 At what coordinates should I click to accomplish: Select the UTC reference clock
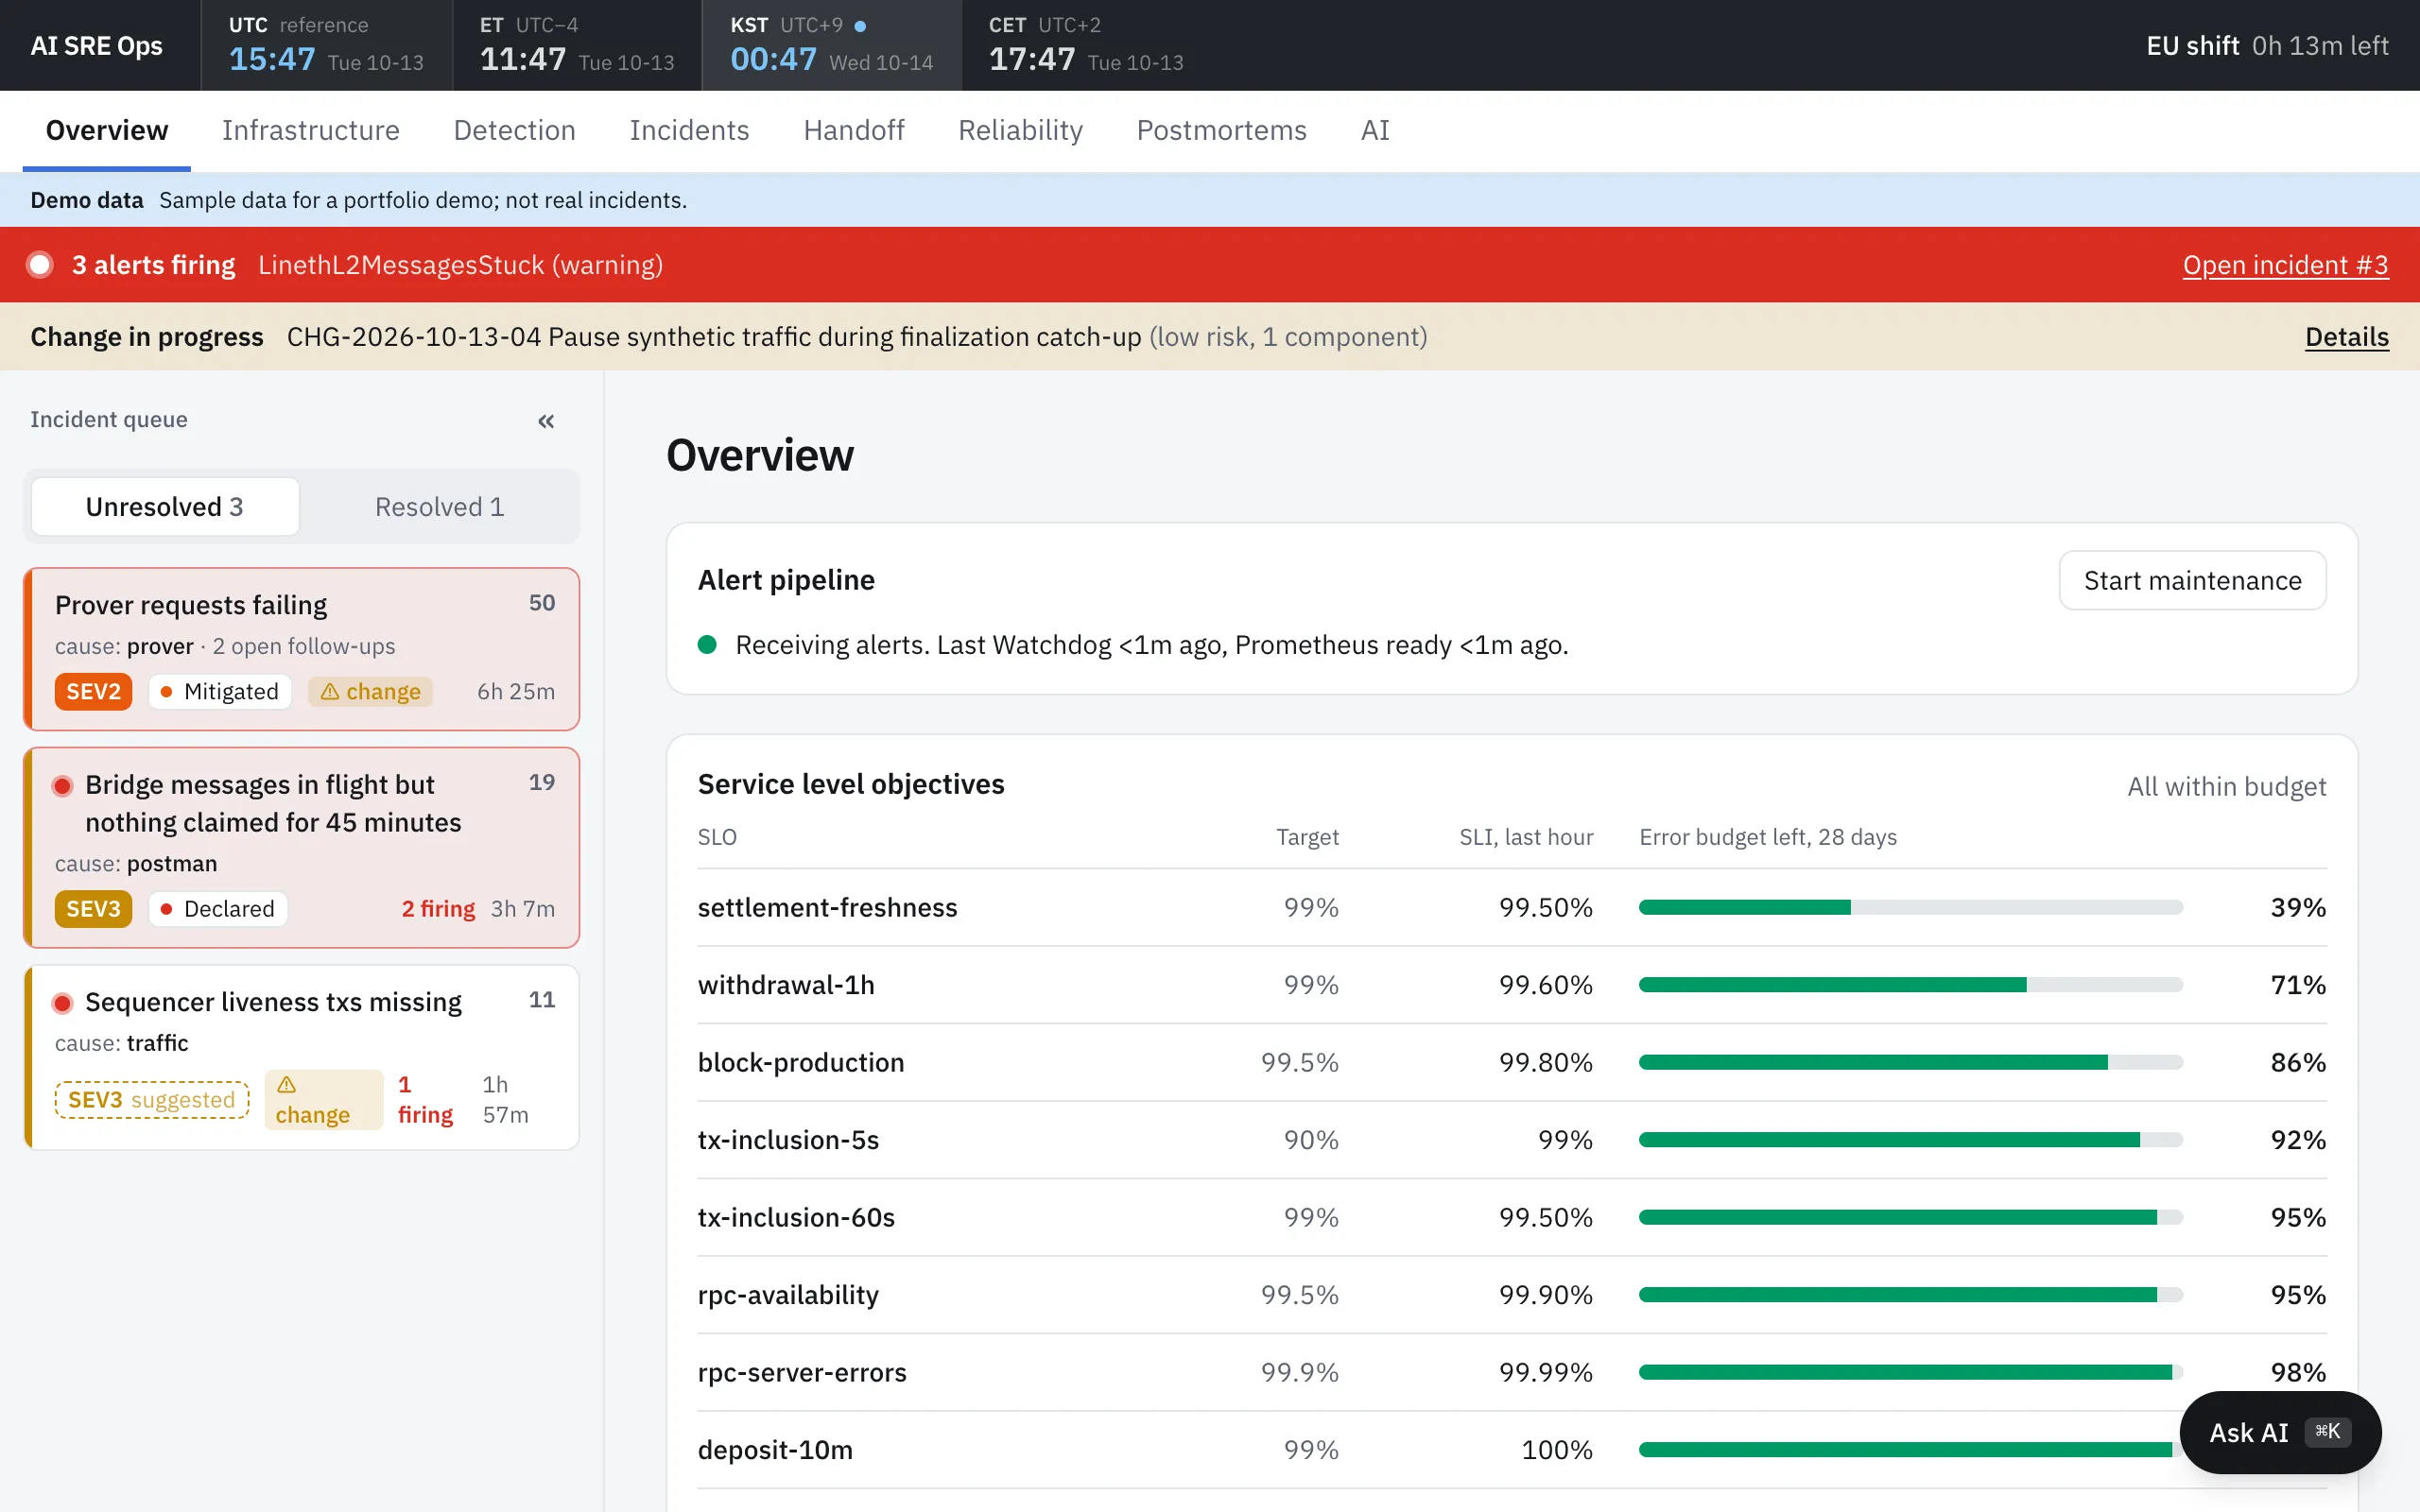326,45
